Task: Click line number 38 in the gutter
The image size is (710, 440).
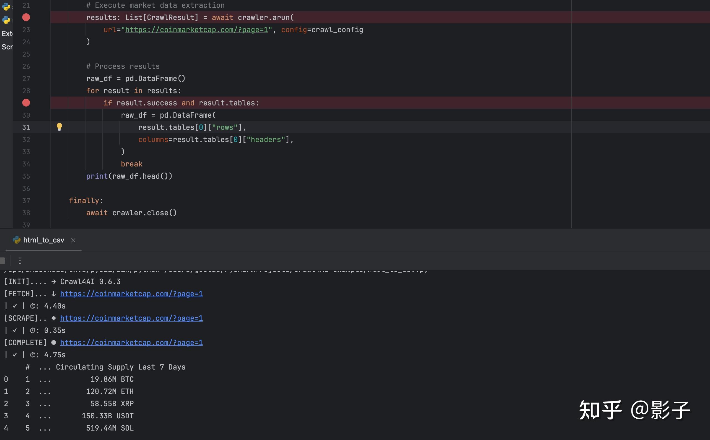Action: click(26, 213)
